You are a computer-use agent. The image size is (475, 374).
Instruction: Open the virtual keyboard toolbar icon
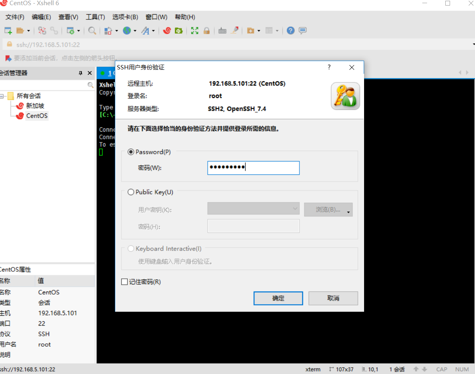(x=222, y=31)
